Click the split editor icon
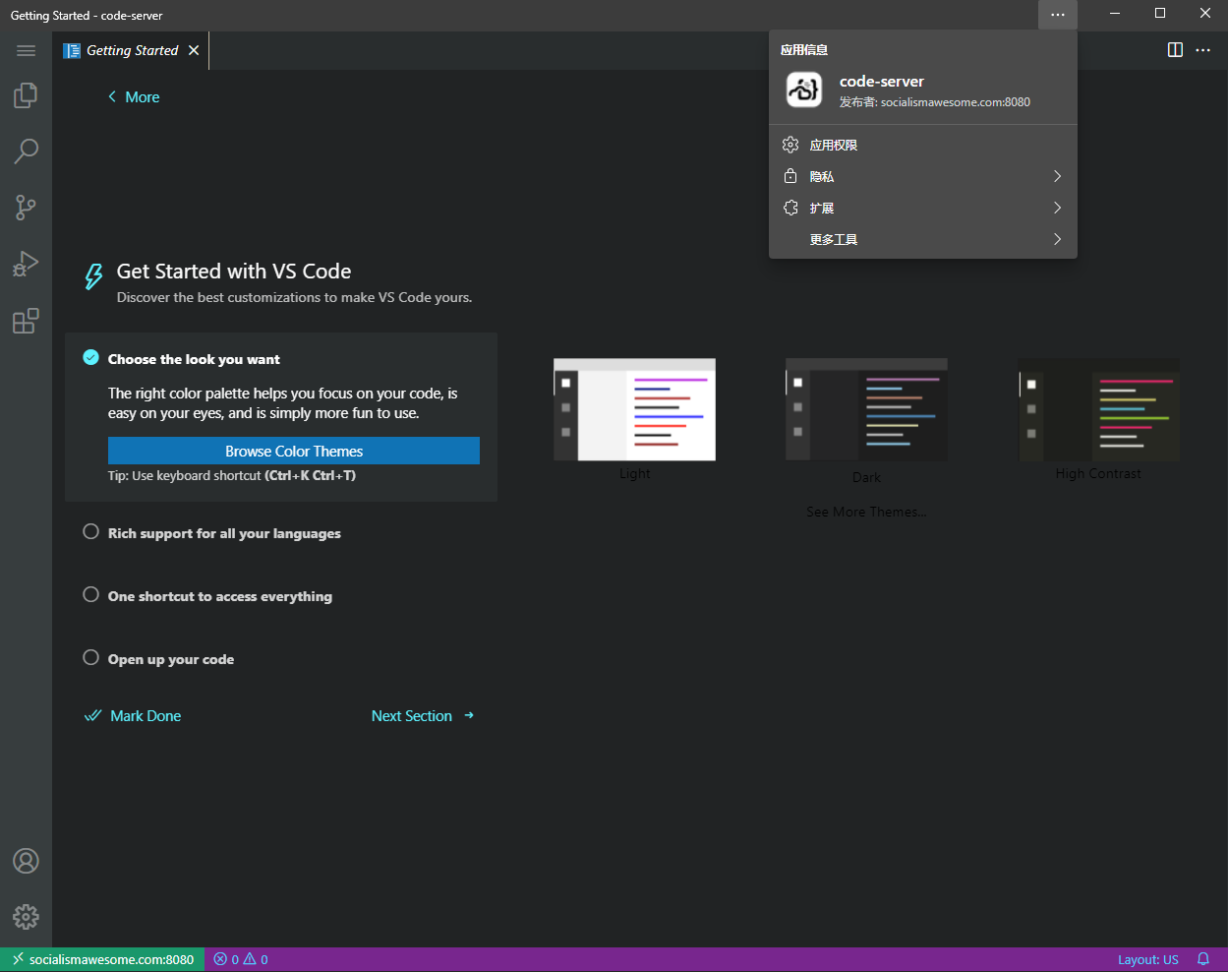Image resolution: width=1228 pixels, height=972 pixels. tap(1175, 50)
